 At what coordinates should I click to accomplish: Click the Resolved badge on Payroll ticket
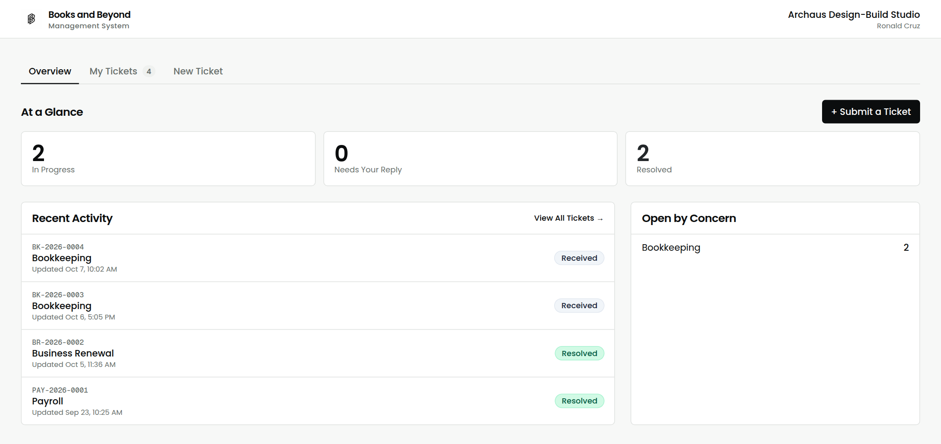click(579, 401)
